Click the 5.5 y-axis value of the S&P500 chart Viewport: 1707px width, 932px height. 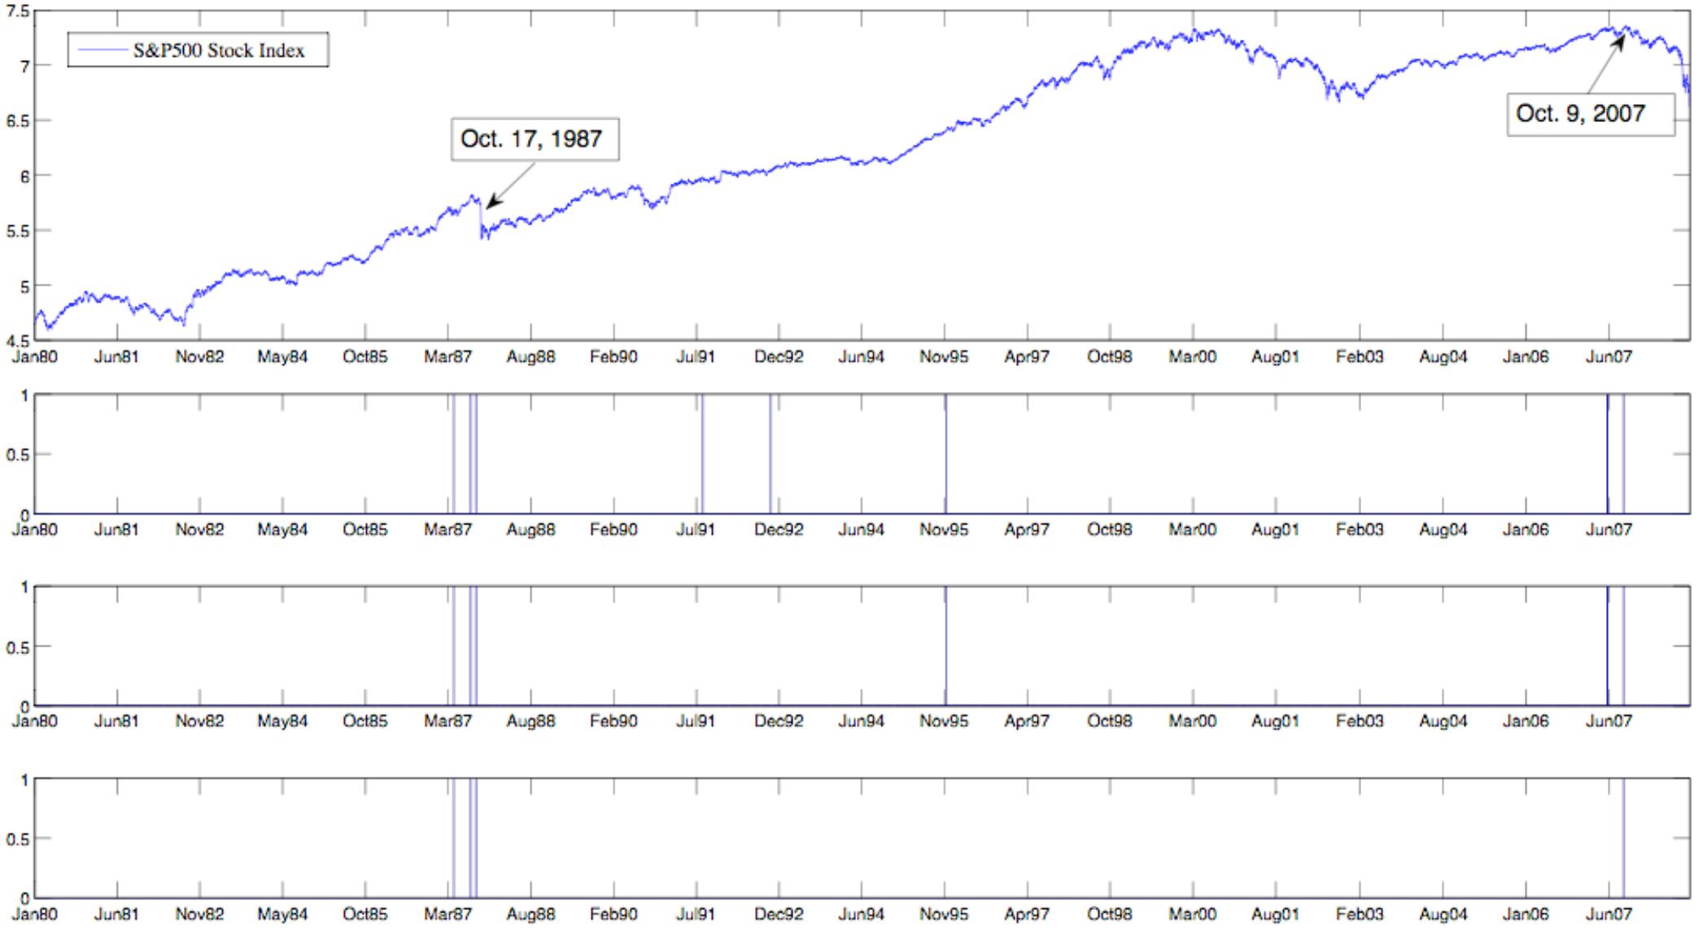pyautogui.click(x=18, y=231)
